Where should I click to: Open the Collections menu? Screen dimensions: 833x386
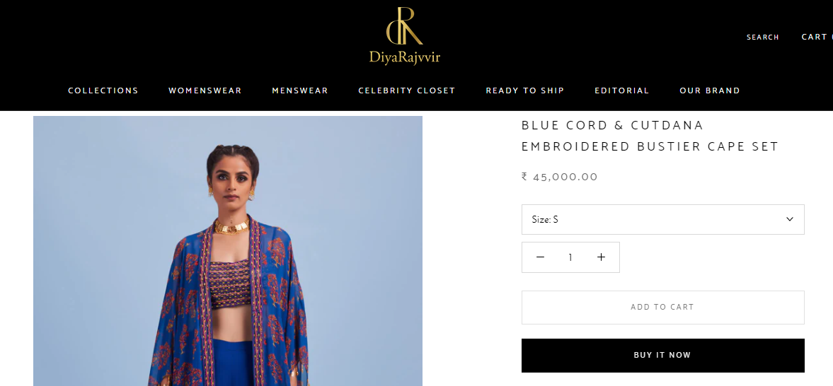[x=103, y=90]
